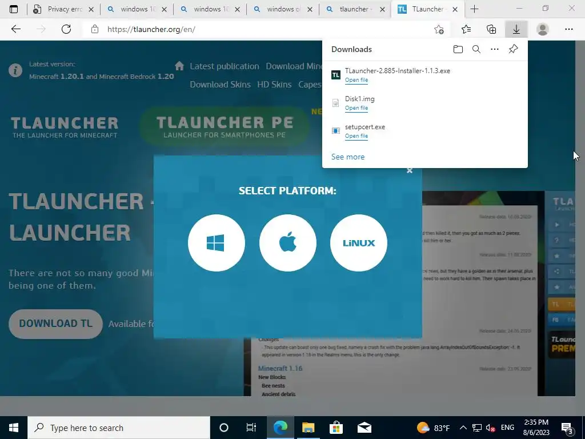Open Cortana circle on taskbar

tap(224, 428)
